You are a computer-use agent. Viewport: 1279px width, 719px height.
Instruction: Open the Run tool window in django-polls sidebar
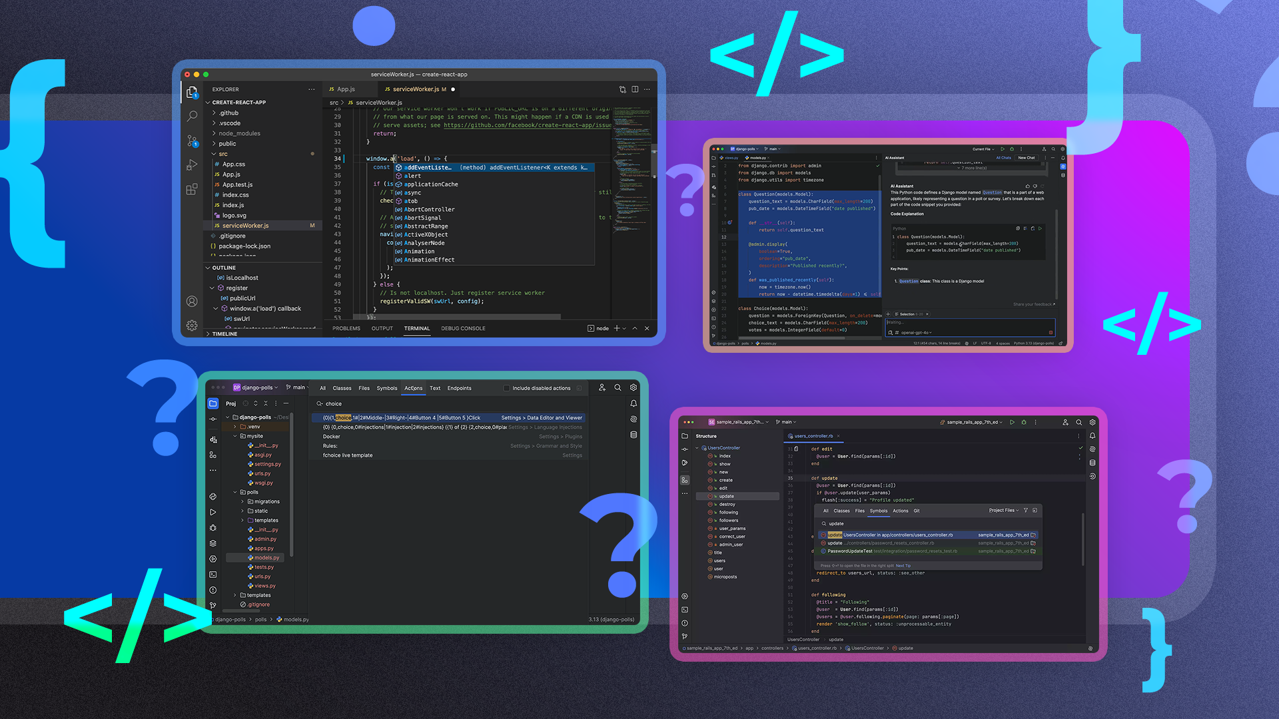213,512
